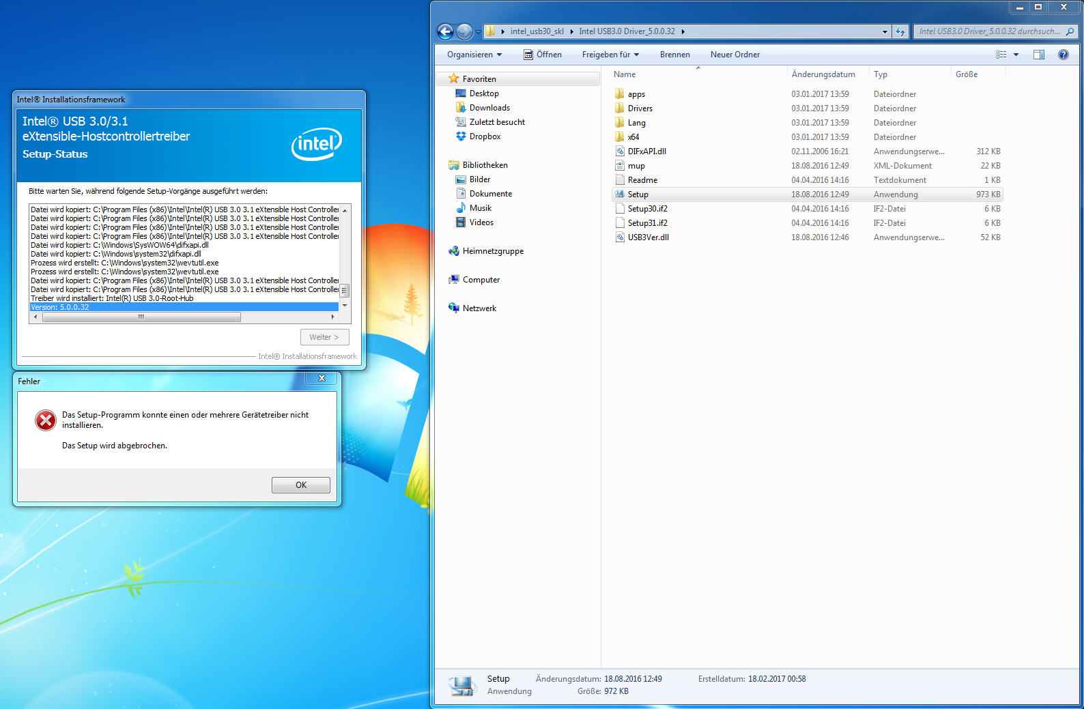Click vertical scrollbar thumb in setup log
1084x709 pixels.
[x=345, y=291]
